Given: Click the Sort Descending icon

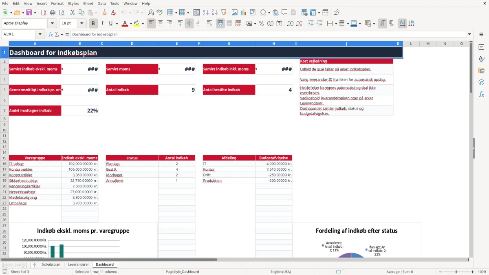Looking at the screenshot, I should coord(214,13).
